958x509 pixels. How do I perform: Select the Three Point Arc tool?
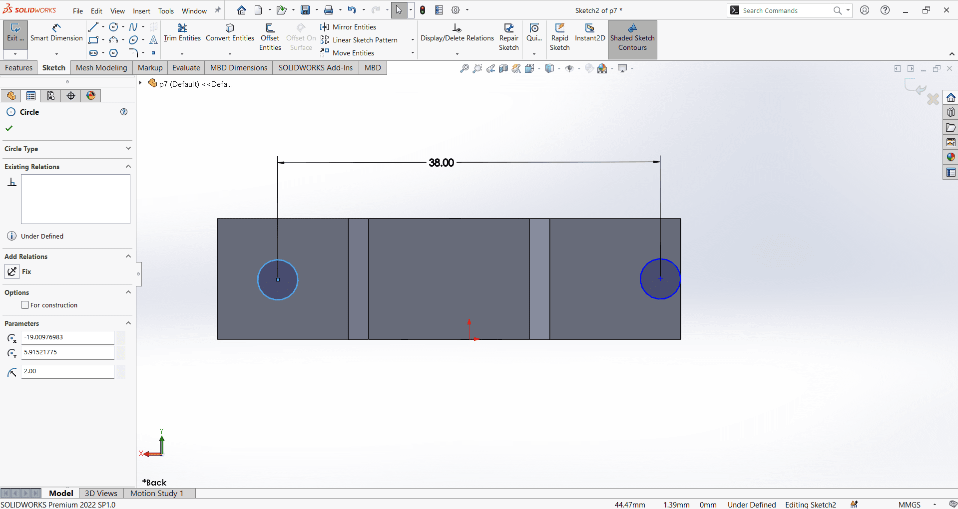tap(114, 40)
